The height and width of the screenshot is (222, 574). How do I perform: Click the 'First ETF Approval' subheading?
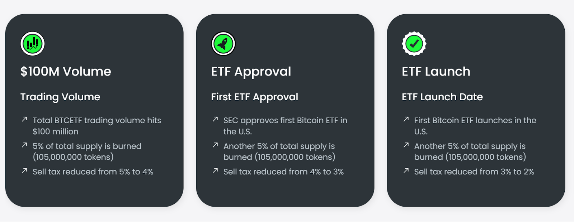[255, 97]
